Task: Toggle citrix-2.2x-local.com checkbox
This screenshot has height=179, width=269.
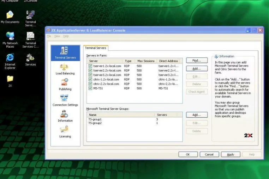Action: coord(90,84)
